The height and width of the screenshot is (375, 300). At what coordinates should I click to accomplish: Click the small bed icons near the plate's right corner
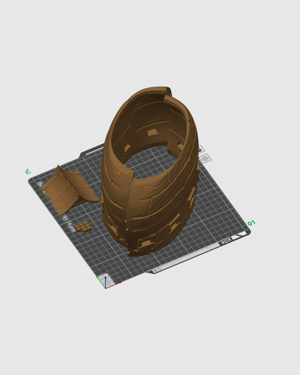pyautogui.click(x=226, y=241)
